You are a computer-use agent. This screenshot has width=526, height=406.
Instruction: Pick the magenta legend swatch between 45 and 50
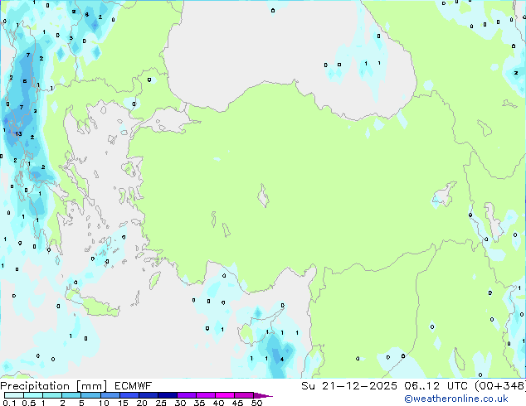(x=246, y=396)
